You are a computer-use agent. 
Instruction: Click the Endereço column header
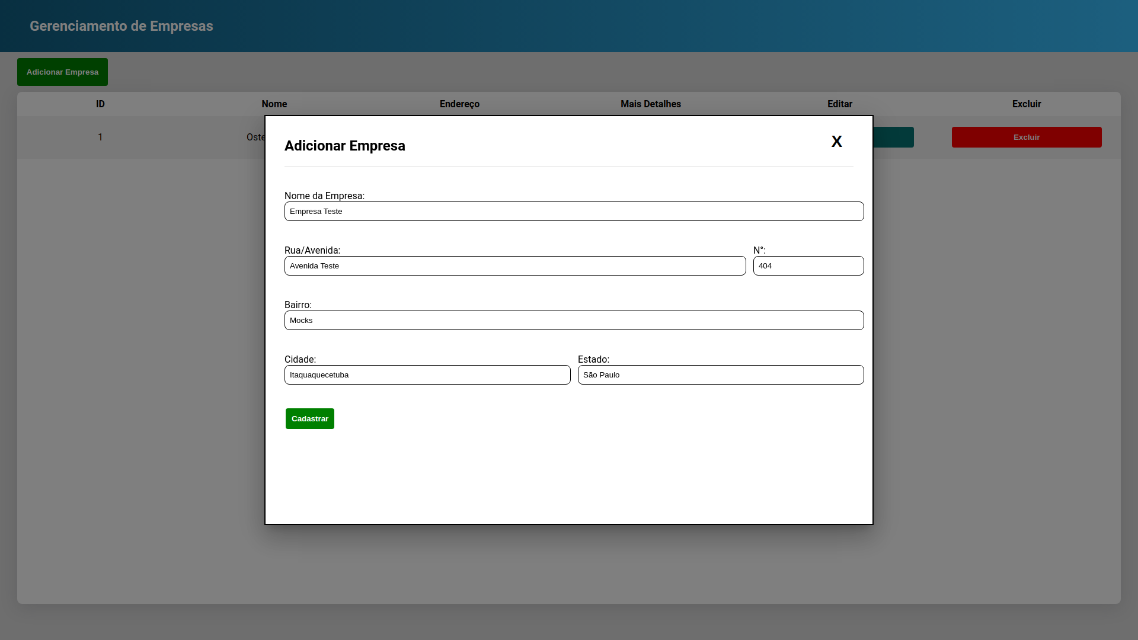[459, 104]
